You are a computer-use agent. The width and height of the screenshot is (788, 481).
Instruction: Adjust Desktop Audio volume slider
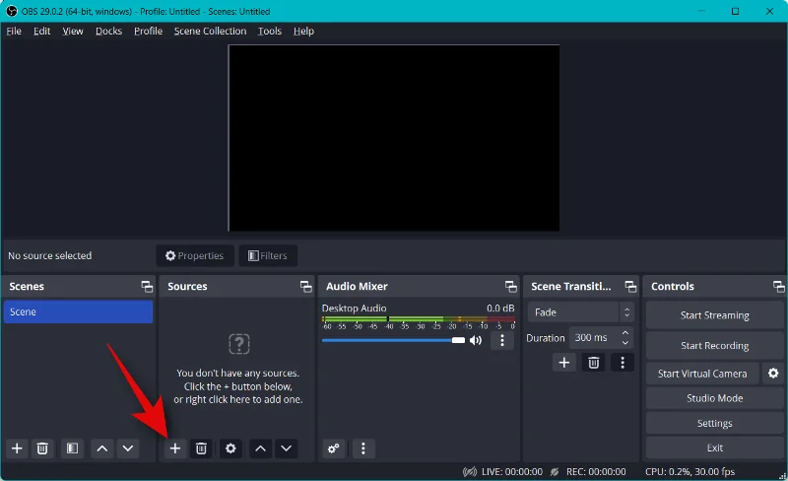393,341
